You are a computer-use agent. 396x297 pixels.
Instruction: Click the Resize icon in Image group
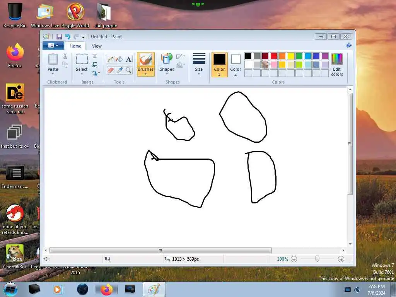(95, 65)
